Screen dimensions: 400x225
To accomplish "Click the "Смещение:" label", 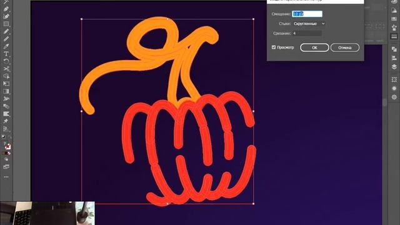I will point(281,14).
